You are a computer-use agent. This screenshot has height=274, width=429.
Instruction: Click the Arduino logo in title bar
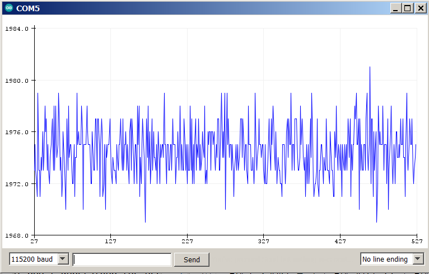pyautogui.click(x=8, y=8)
